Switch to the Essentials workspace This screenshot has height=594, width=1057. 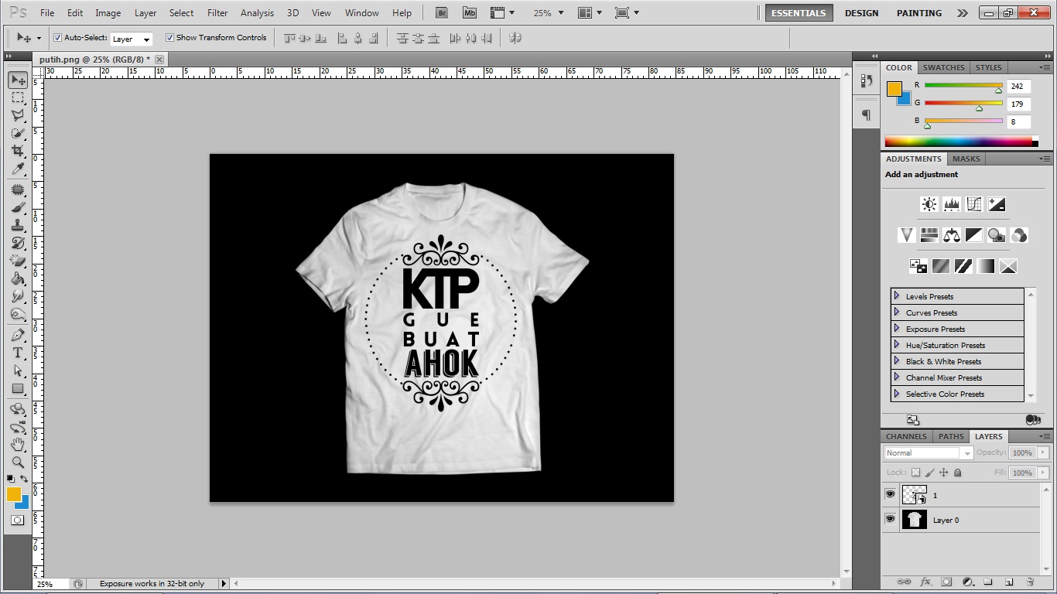click(x=799, y=12)
